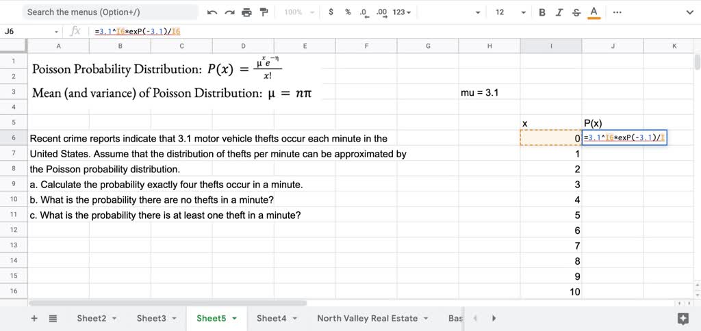Open the All sheets list icon
Viewport: 701px width, 331px height.
pyautogui.click(x=53, y=319)
